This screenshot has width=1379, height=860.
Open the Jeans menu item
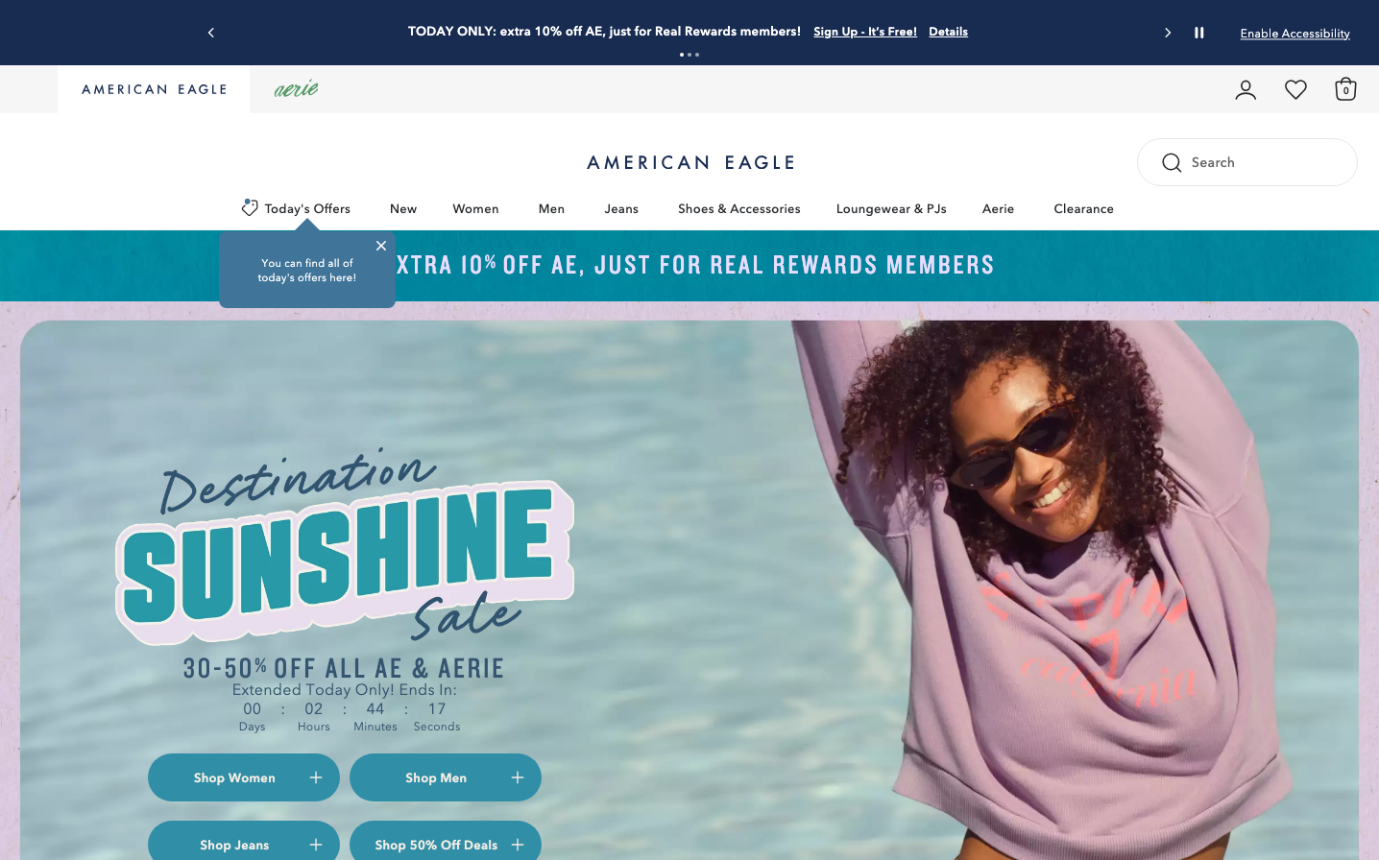tap(621, 208)
